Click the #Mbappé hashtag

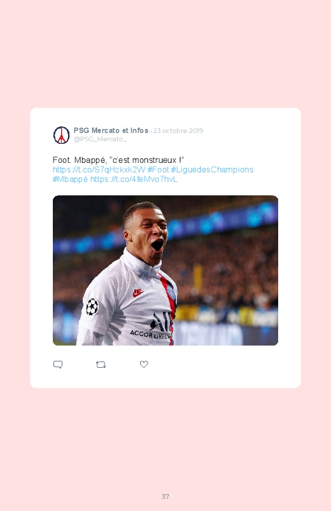(70, 179)
